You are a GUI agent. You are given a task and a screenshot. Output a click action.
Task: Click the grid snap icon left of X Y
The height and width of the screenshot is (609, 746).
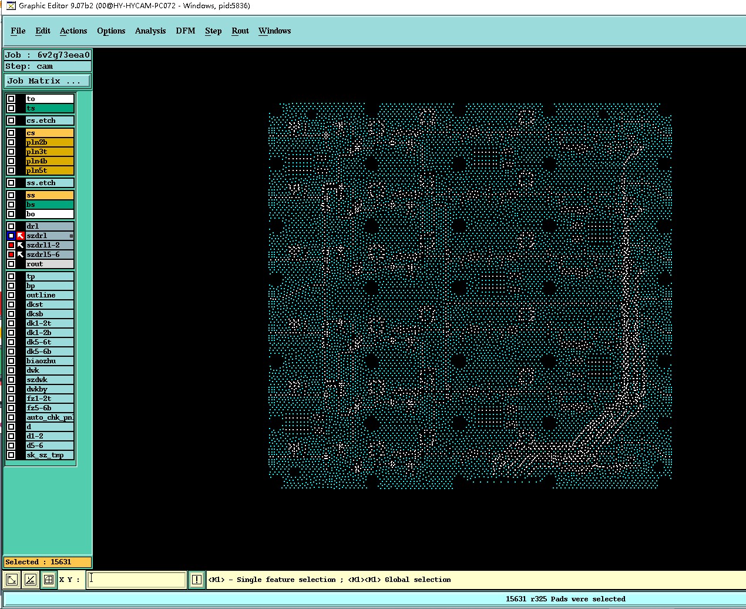point(49,580)
